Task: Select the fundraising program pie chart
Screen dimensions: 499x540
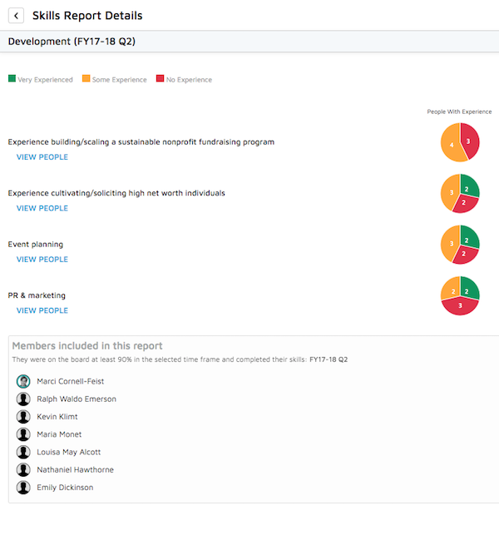Action: [x=460, y=142]
